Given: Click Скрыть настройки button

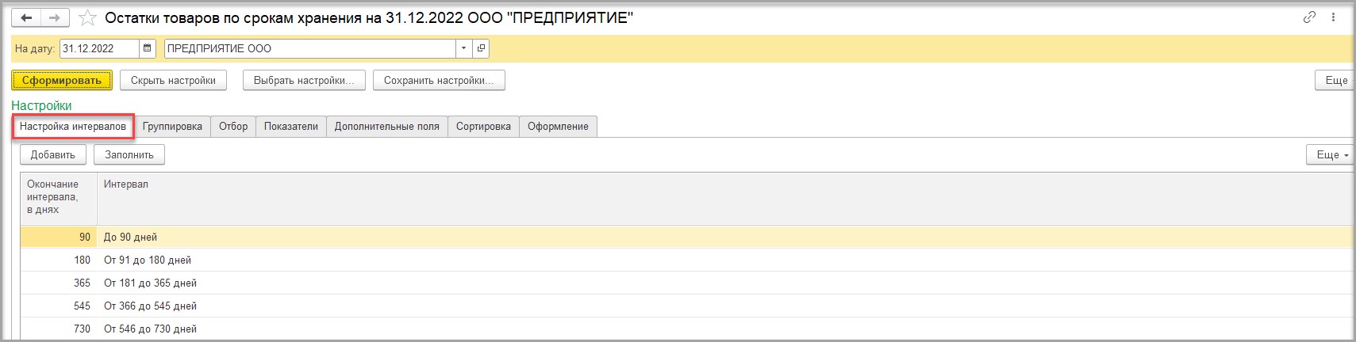Looking at the screenshot, I should 173,80.
